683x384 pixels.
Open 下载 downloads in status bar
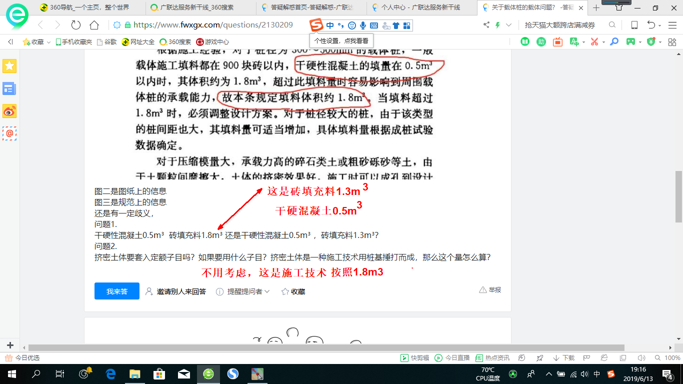[563, 358]
